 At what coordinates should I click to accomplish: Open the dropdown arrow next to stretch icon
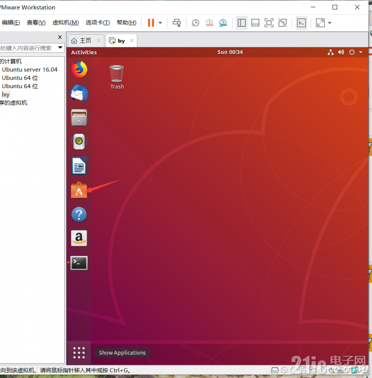click(329, 23)
